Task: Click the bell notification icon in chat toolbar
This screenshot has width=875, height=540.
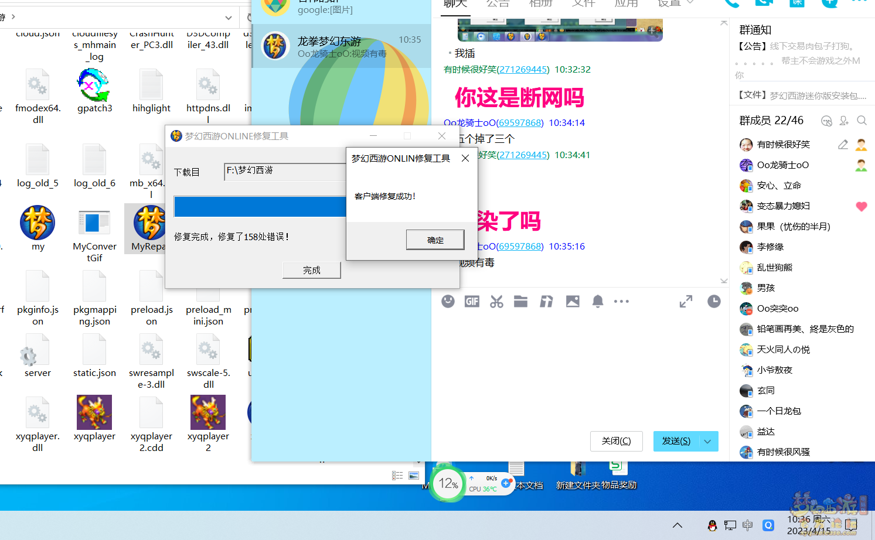Action: (598, 302)
